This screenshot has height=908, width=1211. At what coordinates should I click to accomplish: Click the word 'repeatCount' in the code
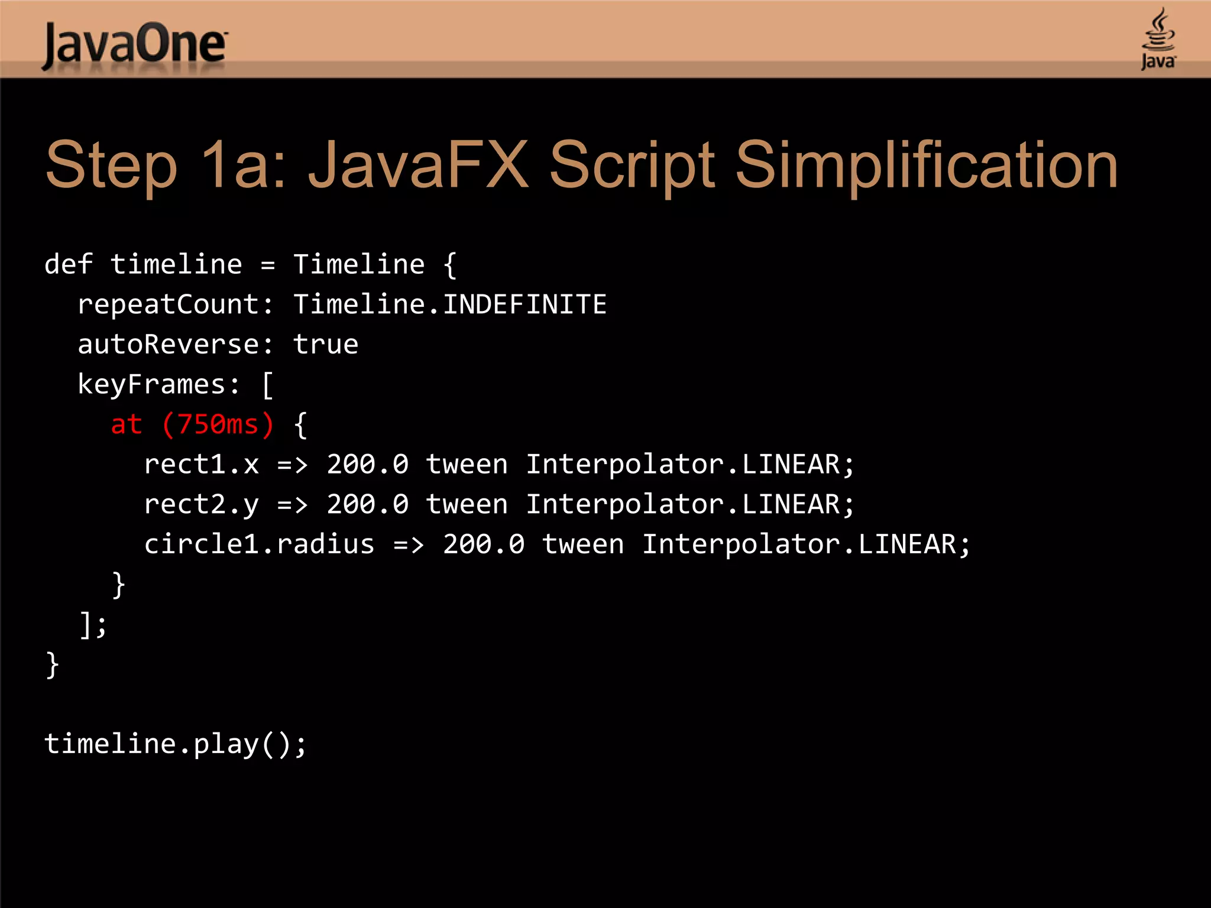point(168,304)
